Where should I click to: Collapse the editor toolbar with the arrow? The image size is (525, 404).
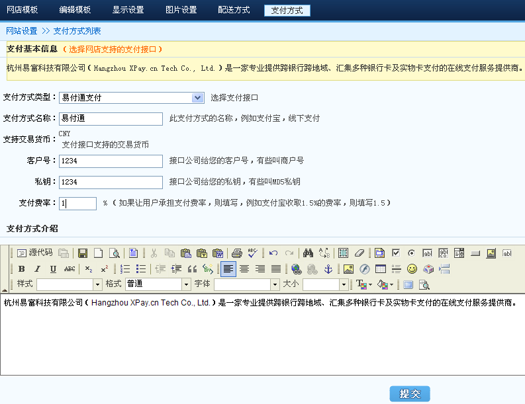point(5,290)
